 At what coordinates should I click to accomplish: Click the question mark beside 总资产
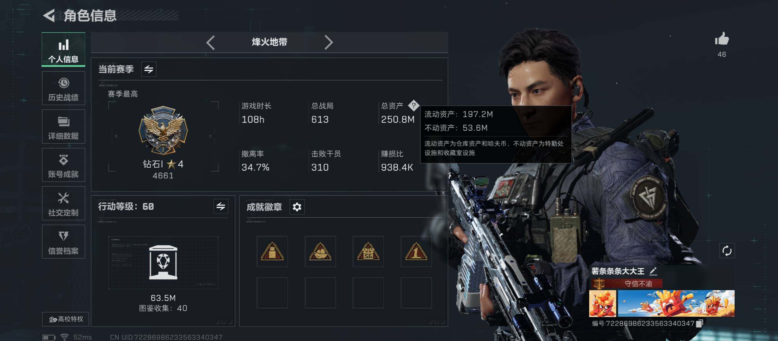[x=413, y=105]
